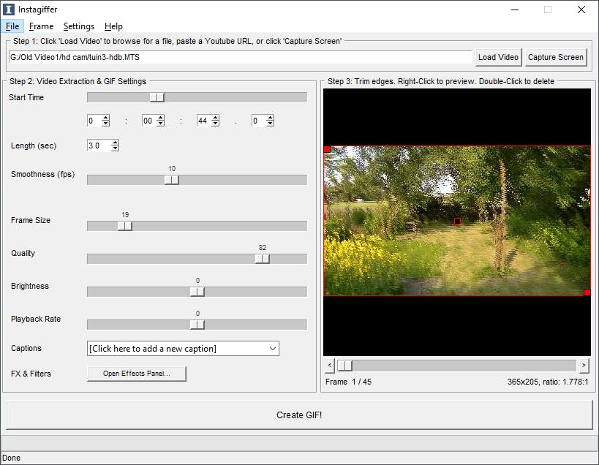599x465 pixels.
Task: Click the video file path field
Action: click(241, 57)
